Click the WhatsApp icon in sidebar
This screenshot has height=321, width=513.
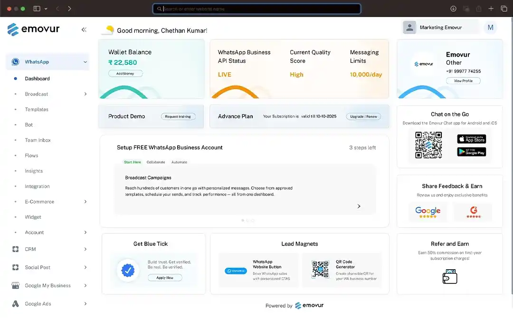click(16, 62)
